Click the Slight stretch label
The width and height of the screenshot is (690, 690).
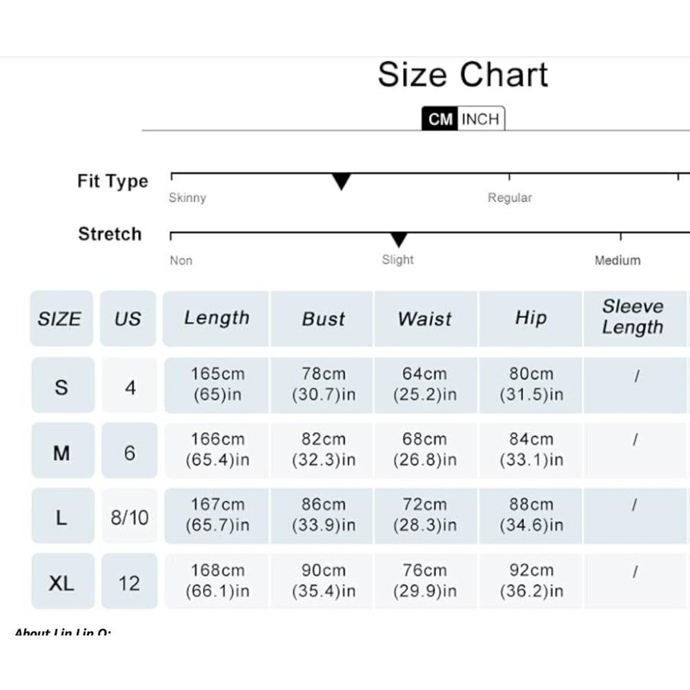click(398, 259)
